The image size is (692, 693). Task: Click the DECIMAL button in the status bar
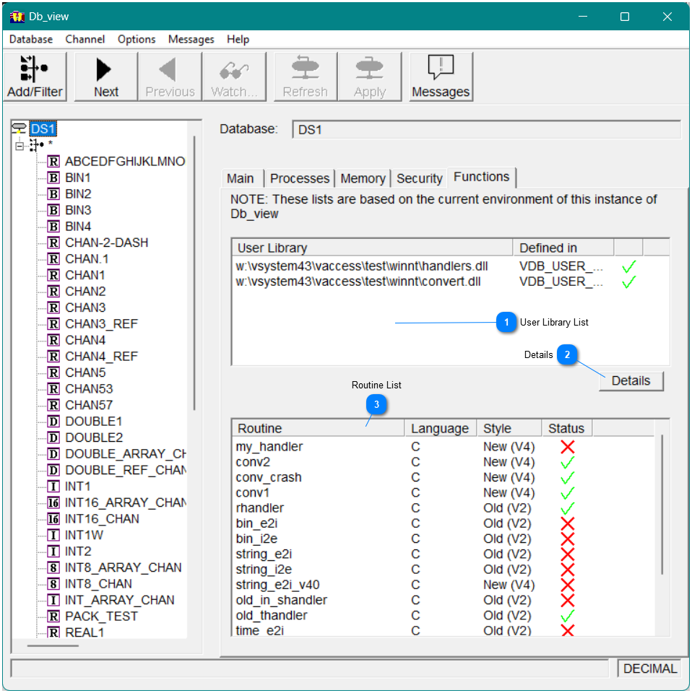pyautogui.click(x=649, y=668)
